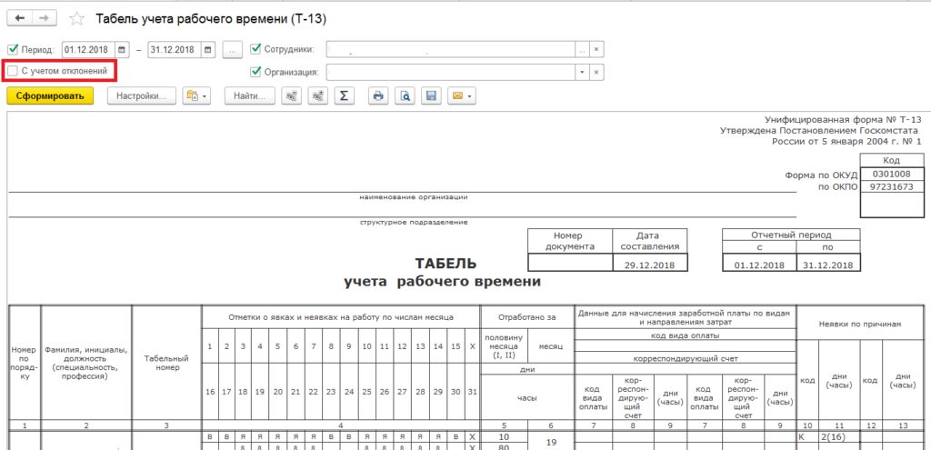This screenshot has height=450, width=931.
Task: Click Табельный номер column header
Action: (166, 363)
